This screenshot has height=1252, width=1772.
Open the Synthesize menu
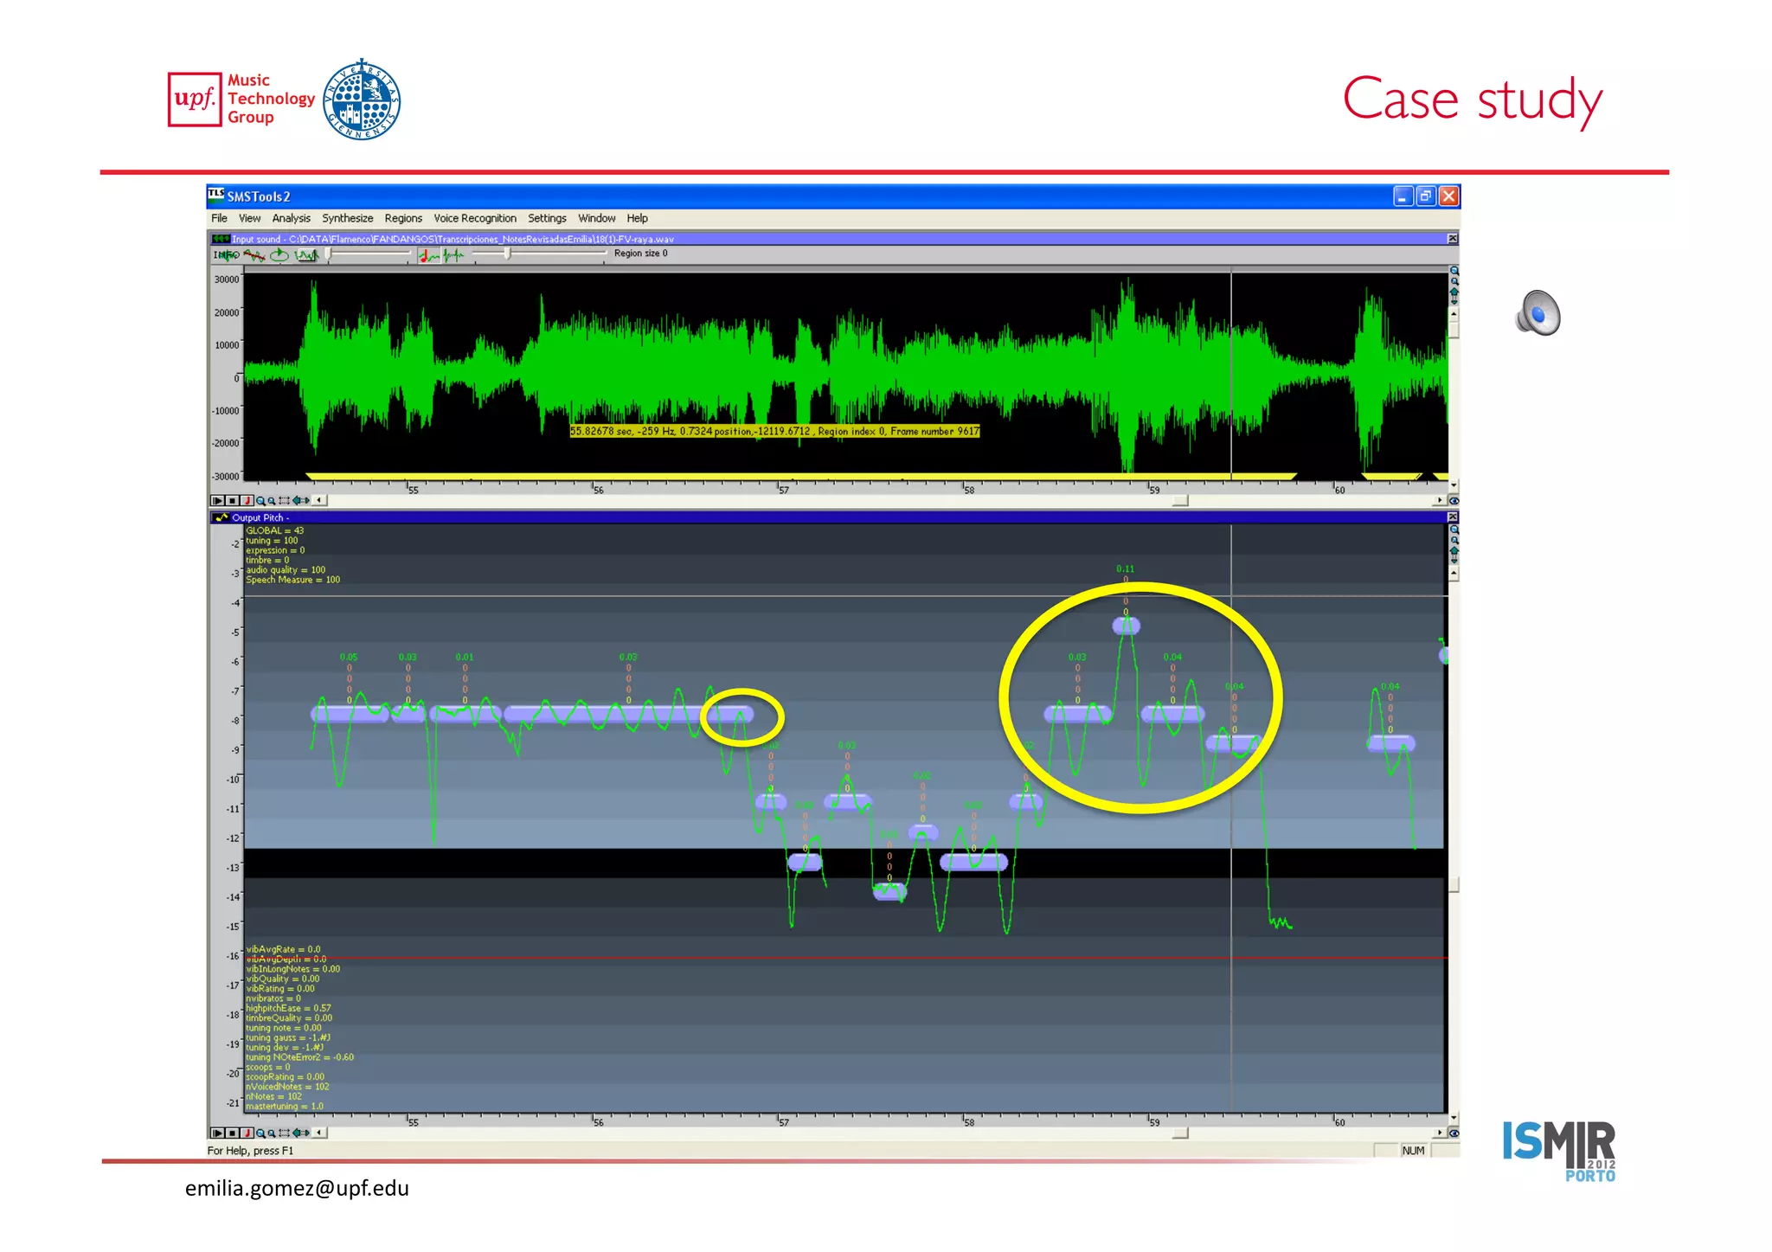click(x=347, y=218)
